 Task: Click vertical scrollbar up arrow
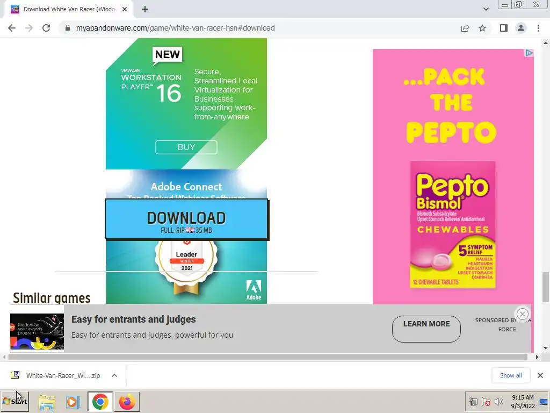pyautogui.click(x=546, y=43)
